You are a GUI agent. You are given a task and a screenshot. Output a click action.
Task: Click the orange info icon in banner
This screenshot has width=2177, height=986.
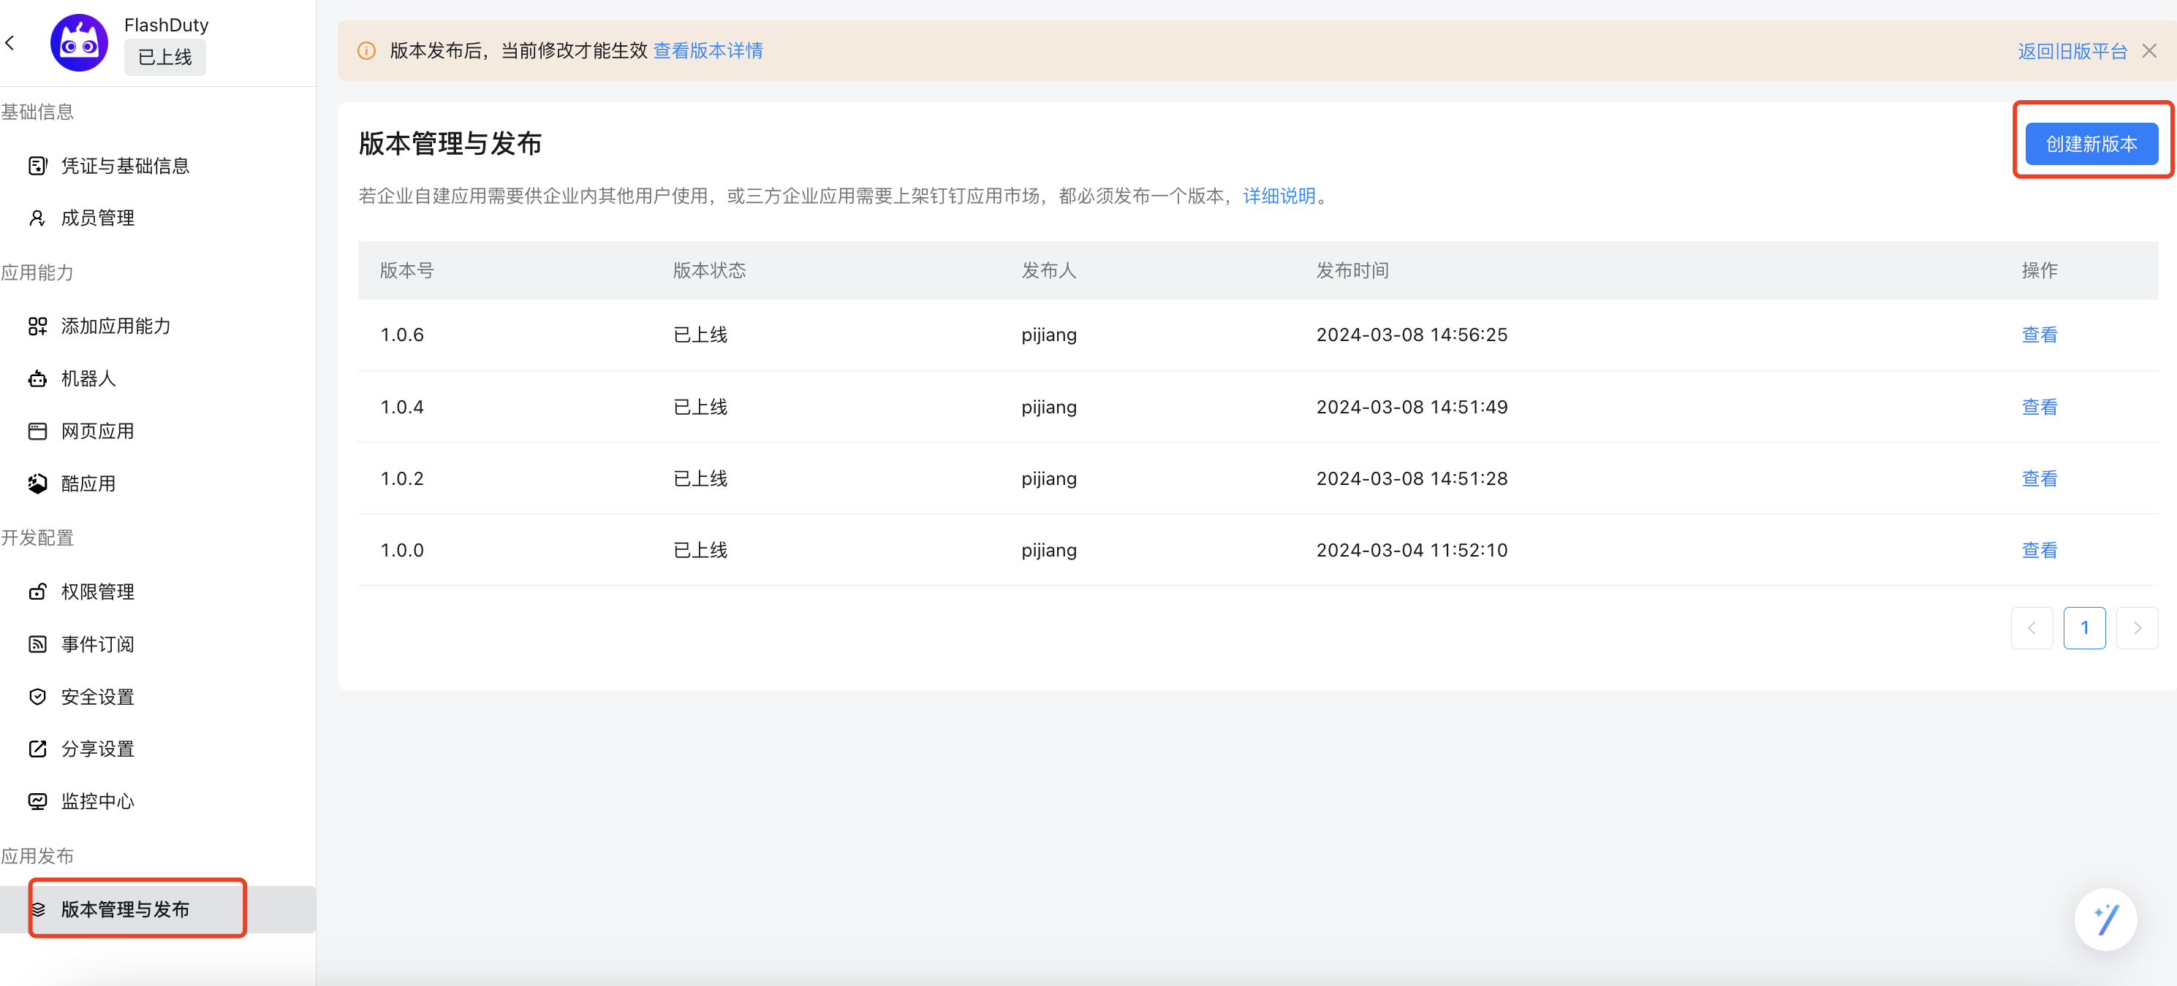pos(367,50)
